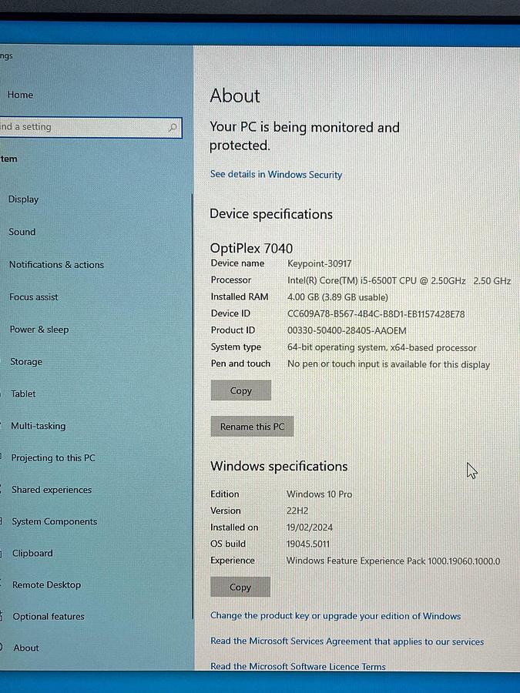Read the Microsoft Services Agreement link
The width and height of the screenshot is (520, 693).
(x=347, y=641)
